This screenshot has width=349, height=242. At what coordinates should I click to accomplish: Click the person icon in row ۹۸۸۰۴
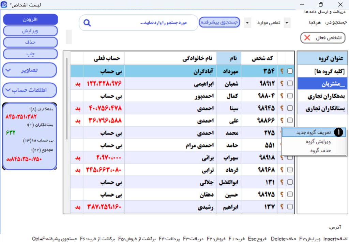tap(282, 96)
